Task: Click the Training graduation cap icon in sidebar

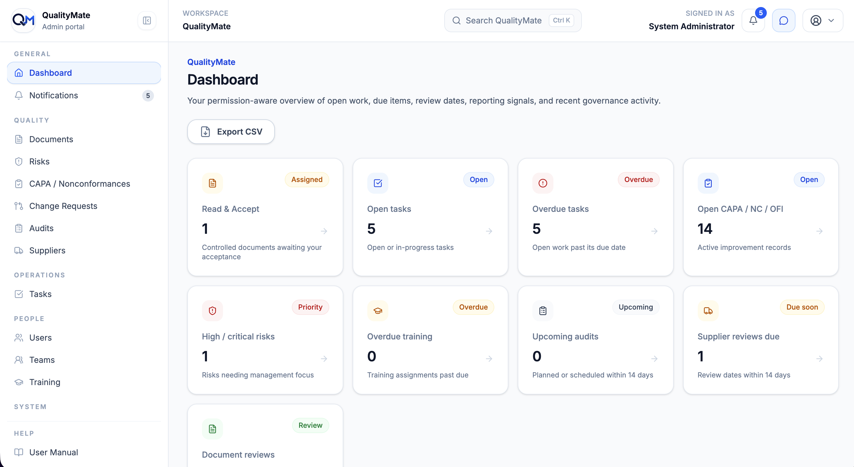Action: pyautogui.click(x=19, y=382)
